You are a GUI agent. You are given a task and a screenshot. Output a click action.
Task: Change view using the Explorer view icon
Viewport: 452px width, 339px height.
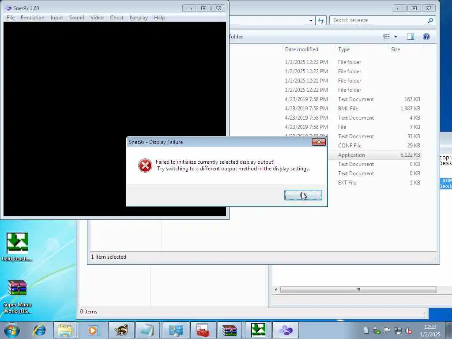coord(386,36)
